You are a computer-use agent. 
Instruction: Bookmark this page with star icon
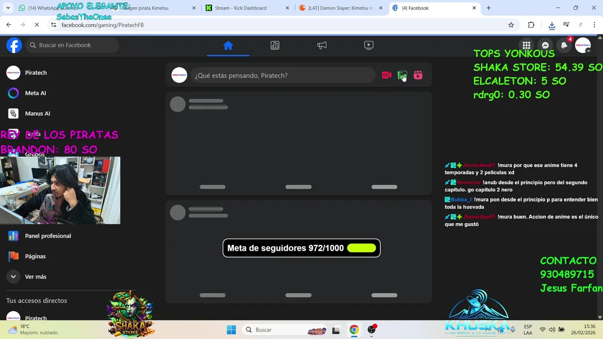[x=511, y=25]
